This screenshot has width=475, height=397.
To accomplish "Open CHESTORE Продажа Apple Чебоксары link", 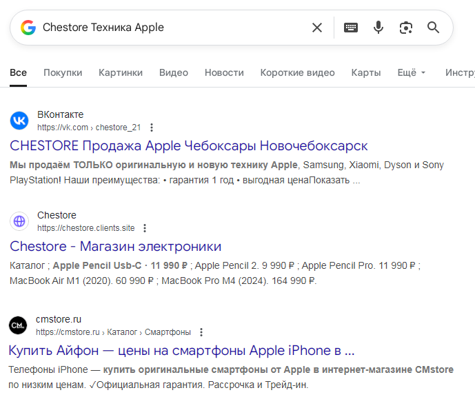I will point(189,146).
